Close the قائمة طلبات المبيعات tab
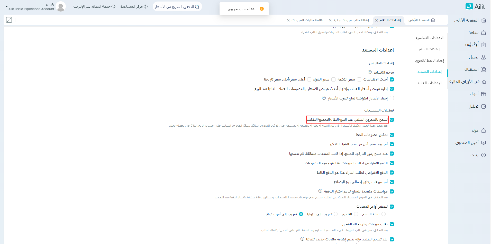491x244 pixels. click(x=288, y=20)
